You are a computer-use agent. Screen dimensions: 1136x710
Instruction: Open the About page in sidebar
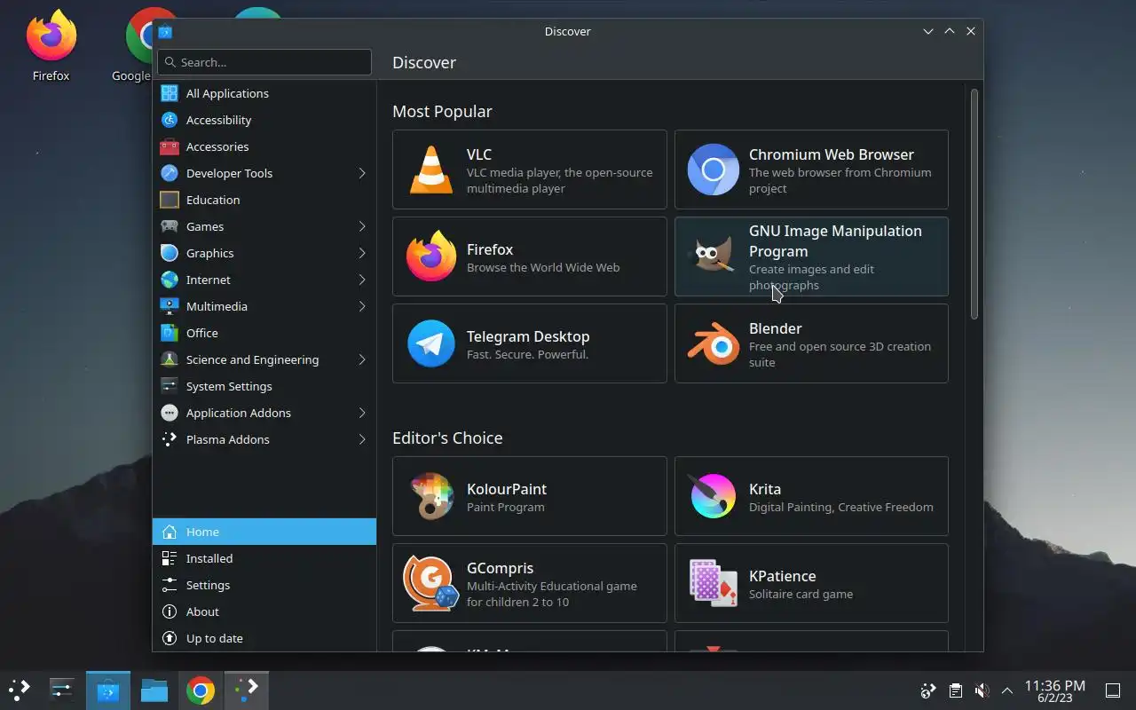[x=264, y=611]
